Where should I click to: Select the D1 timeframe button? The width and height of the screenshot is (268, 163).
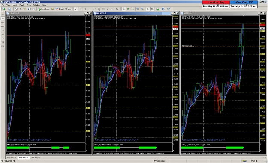point(3,38)
